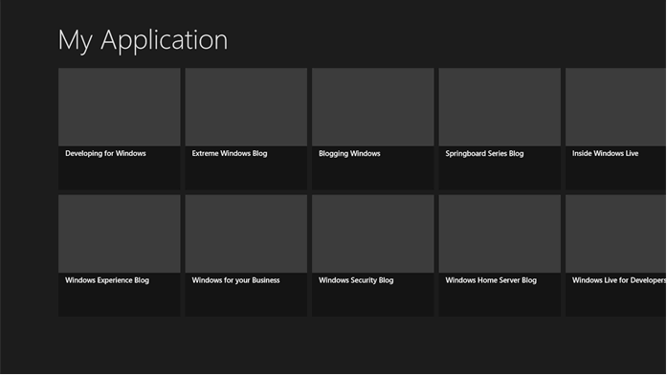Open the Blogging Windows tile image
Image resolution: width=667 pixels, height=375 pixels.
(x=372, y=107)
